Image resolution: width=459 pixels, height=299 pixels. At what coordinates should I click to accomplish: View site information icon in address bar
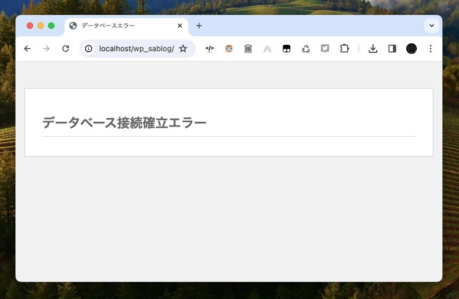point(89,49)
